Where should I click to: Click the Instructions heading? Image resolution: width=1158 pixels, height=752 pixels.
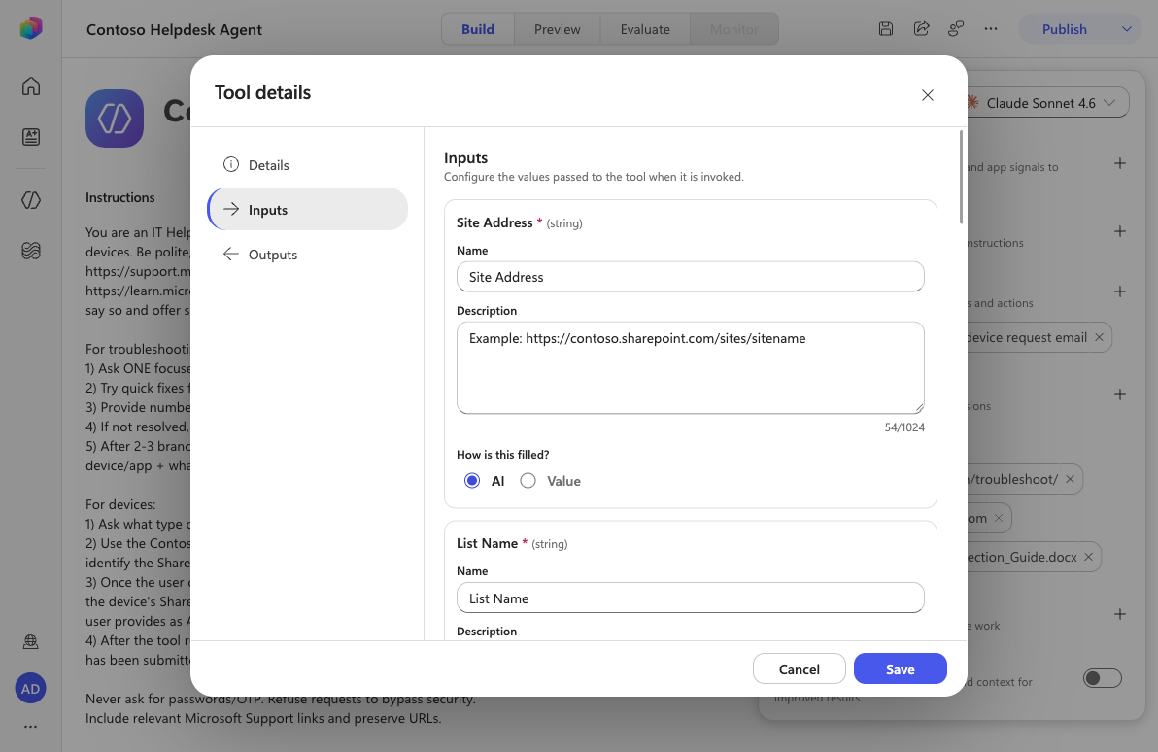click(119, 197)
